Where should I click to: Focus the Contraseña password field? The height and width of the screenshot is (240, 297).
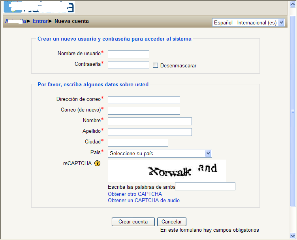pyautogui.click(x=128, y=65)
